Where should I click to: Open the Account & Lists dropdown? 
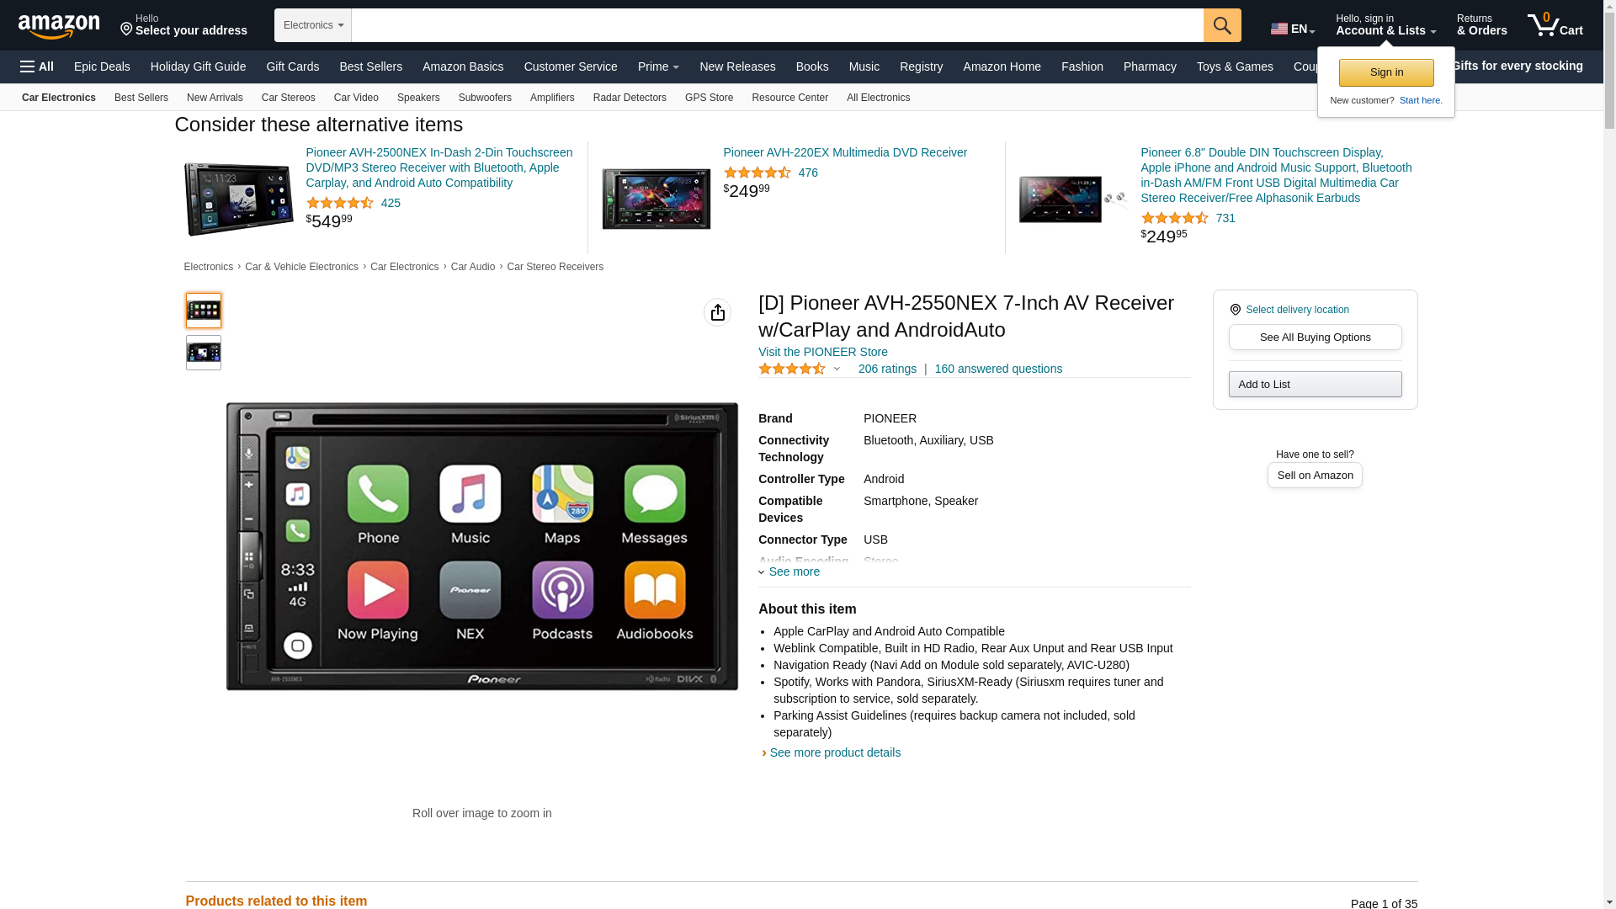pos(1385,25)
